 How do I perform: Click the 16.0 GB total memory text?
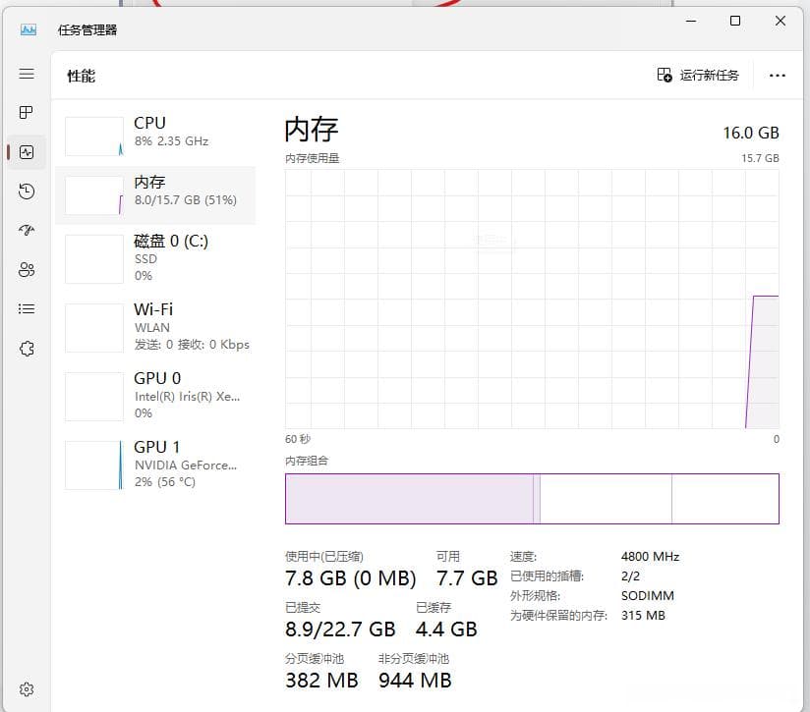pos(751,134)
